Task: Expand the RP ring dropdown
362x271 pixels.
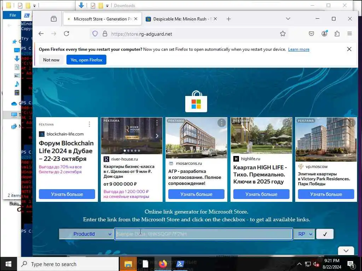Action: click(304, 234)
